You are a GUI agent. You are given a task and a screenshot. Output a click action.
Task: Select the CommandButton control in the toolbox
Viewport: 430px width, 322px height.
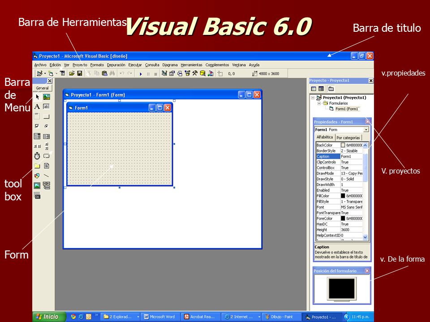click(47, 116)
